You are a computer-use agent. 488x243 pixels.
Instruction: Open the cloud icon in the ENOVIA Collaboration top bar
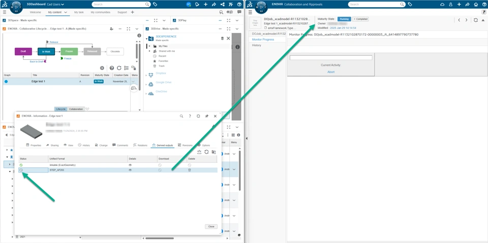[x=442, y=5]
